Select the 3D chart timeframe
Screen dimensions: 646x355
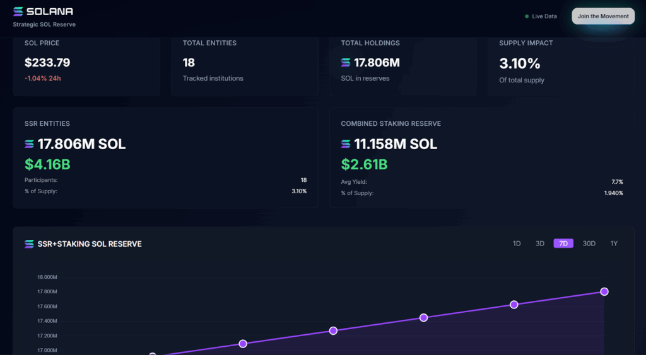pyautogui.click(x=540, y=244)
